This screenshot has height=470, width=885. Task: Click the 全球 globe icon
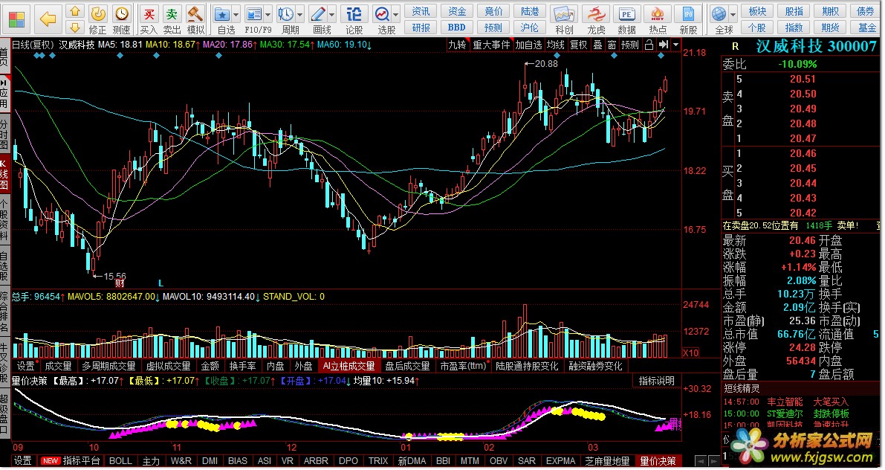click(x=719, y=14)
